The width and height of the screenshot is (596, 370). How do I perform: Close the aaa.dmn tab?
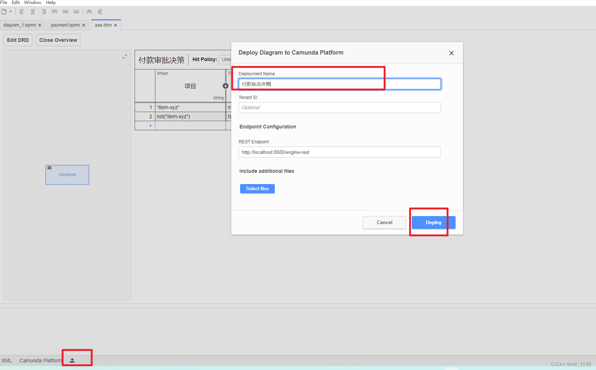point(116,25)
